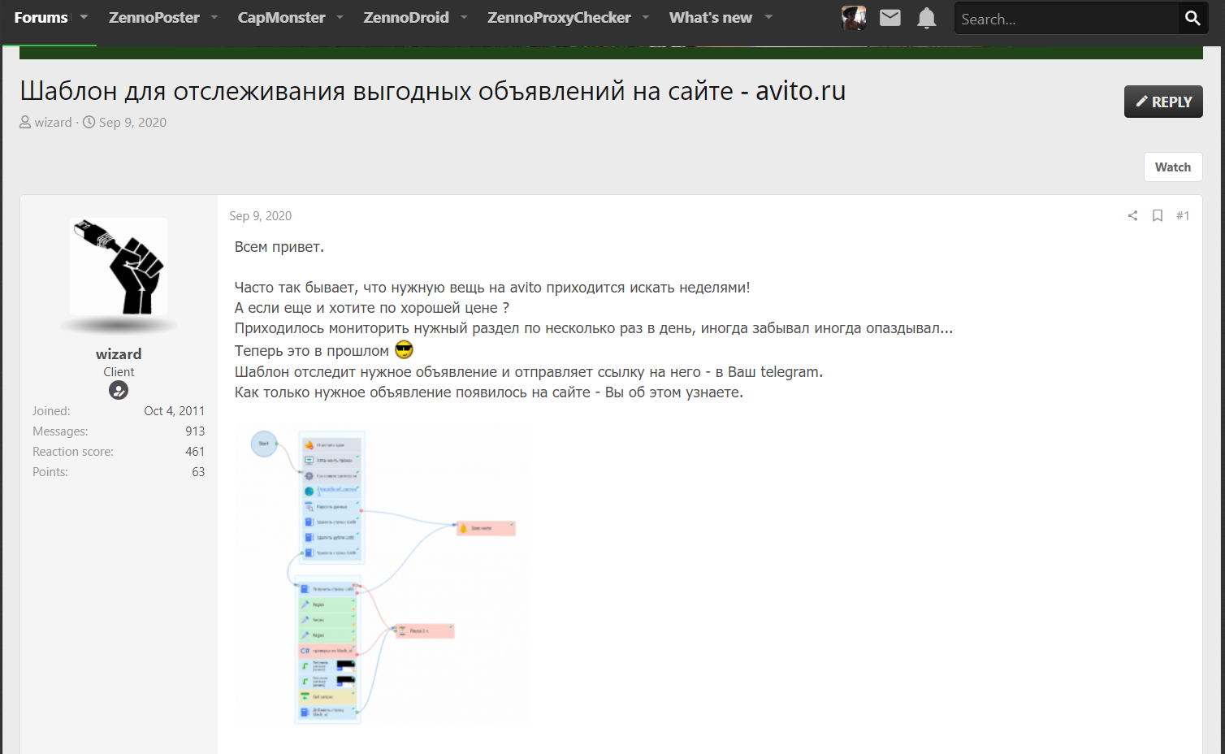Click the Watch button
Screen dimensions: 1225x754
tap(1173, 167)
